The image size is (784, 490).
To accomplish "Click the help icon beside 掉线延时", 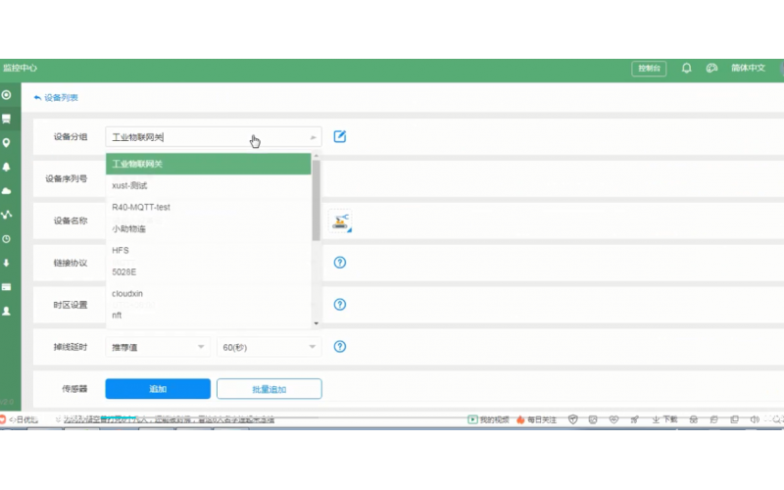I will coord(340,347).
